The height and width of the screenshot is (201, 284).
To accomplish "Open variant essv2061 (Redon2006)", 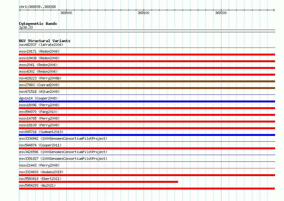I will click(x=38, y=65).
